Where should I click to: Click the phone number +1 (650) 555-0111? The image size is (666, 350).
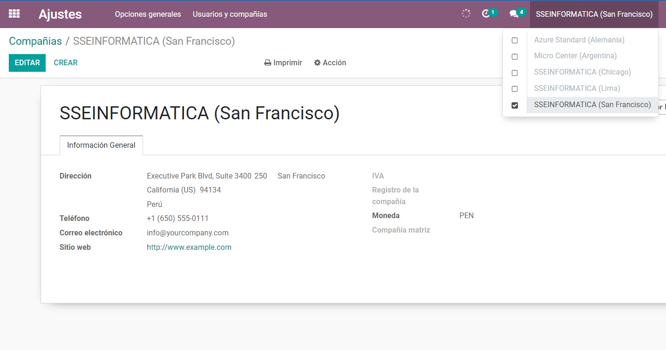pos(177,218)
